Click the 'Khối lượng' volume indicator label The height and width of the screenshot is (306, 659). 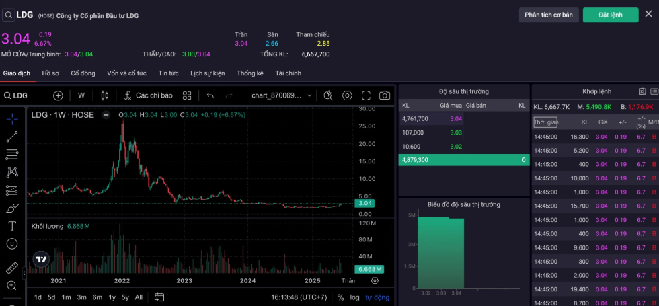(47, 227)
